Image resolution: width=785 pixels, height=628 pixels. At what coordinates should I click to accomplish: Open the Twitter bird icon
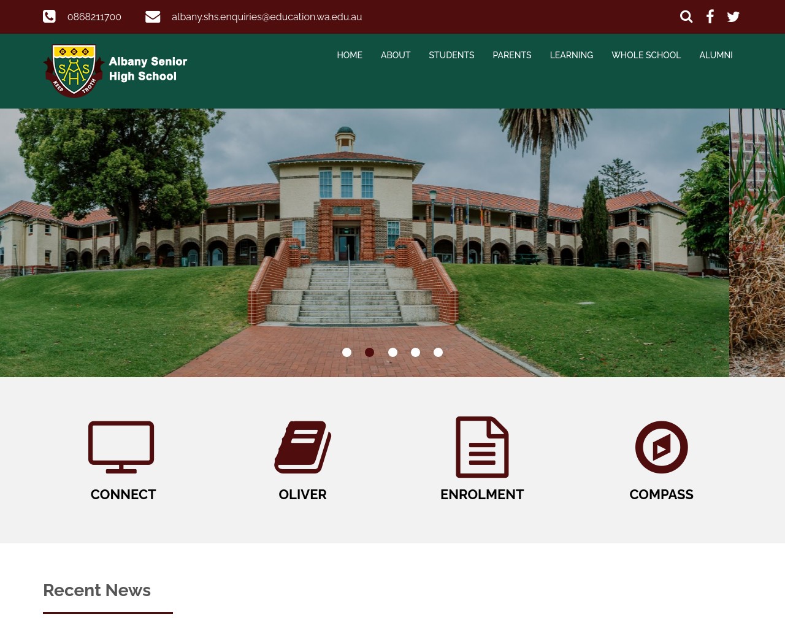(x=733, y=17)
